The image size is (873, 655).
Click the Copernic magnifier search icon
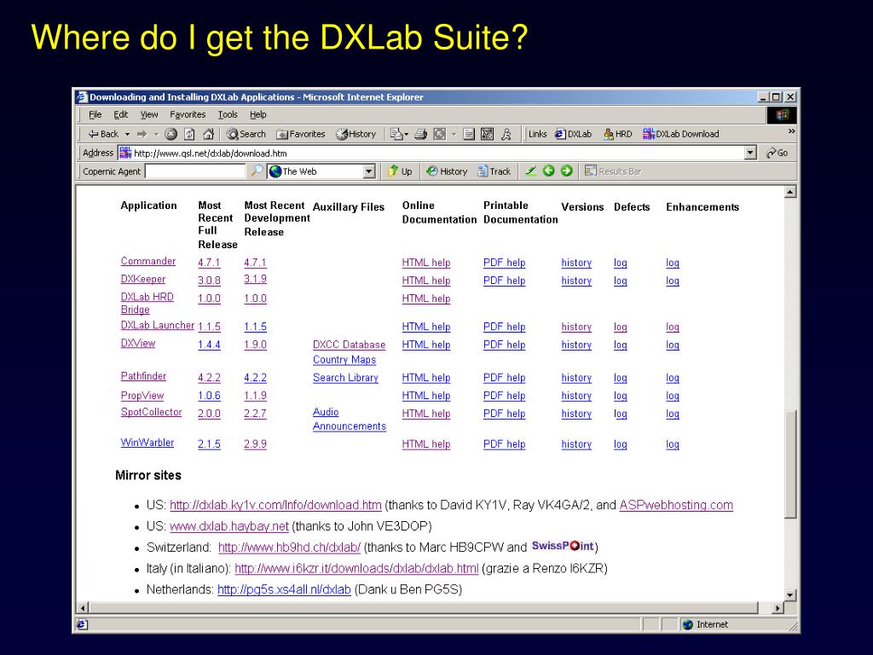click(256, 171)
